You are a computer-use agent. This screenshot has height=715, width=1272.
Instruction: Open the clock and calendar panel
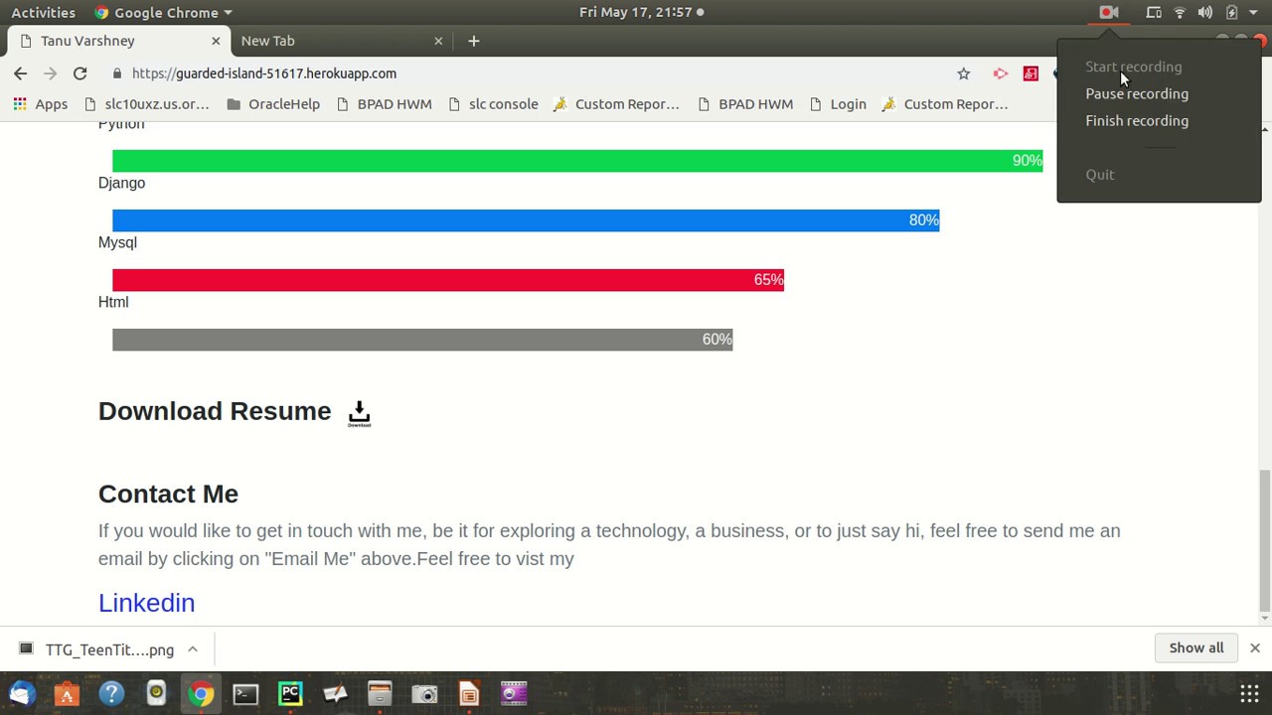(x=641, y=12)
